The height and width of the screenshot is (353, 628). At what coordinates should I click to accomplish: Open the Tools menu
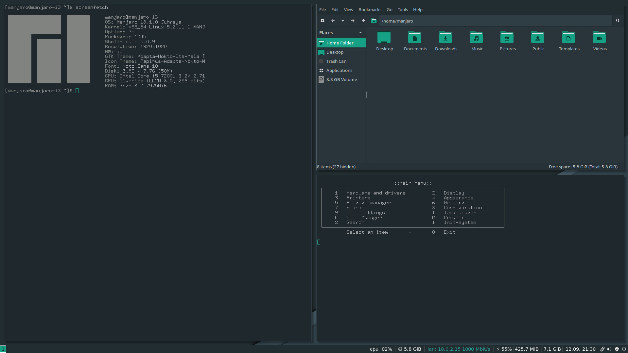click(403, 9)
